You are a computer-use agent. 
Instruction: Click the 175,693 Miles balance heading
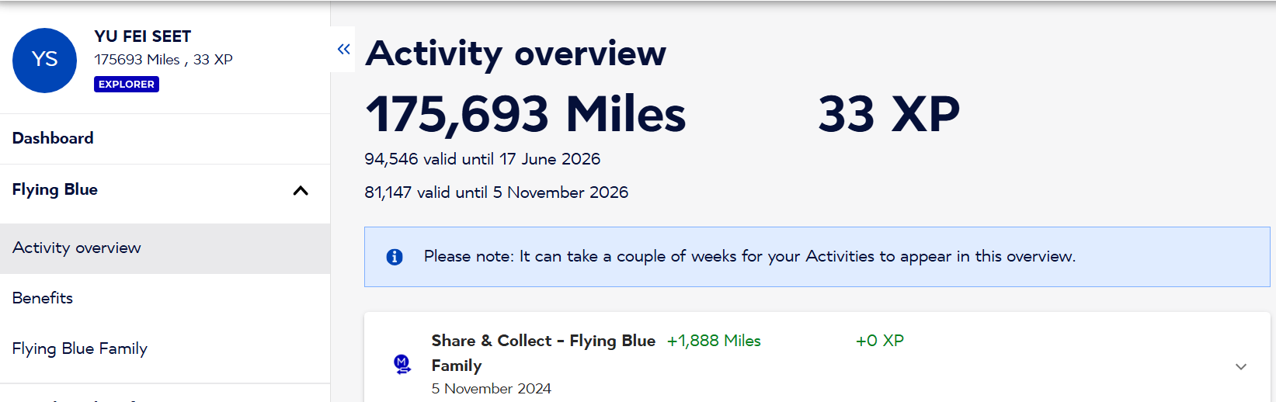[x=525, y=114]
